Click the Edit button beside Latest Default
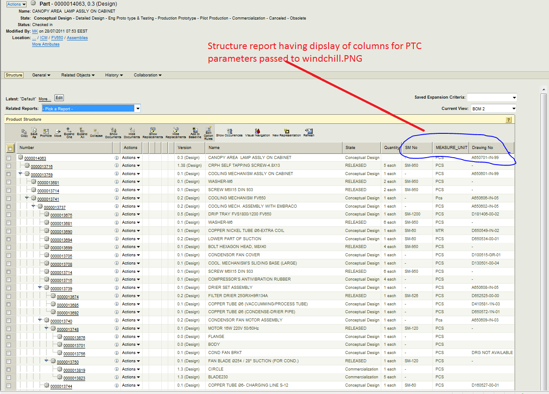The height and width of the screenshot is (394, 549). tap(59, 98)
